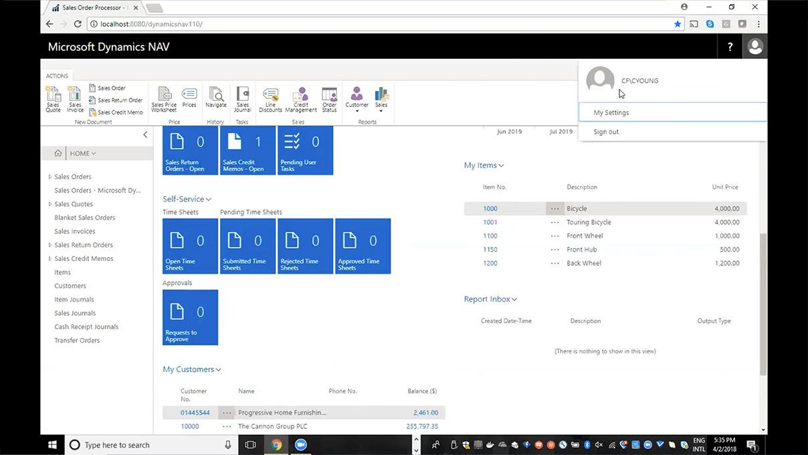This screenshot has width=808, height=455.
Task: Create a new Sales Quote
Action: click(53, 100)
